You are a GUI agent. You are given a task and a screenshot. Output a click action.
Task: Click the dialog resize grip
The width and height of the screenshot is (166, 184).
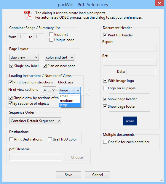pos(162,180)
